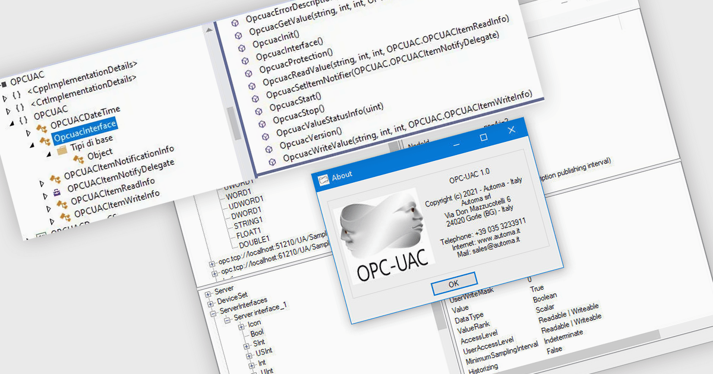Expand the opc.tcp://localhost:61210 server node
713x374 pixels.
pyautogui.click(x=214, y=273)
